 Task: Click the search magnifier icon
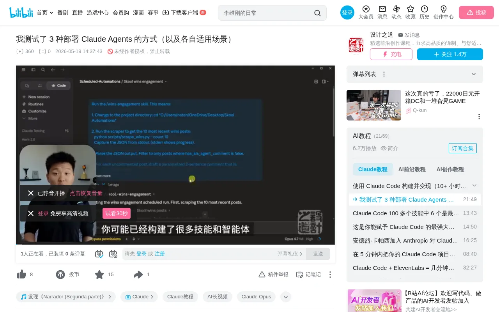pyautogui.click(x=317, y=13)
